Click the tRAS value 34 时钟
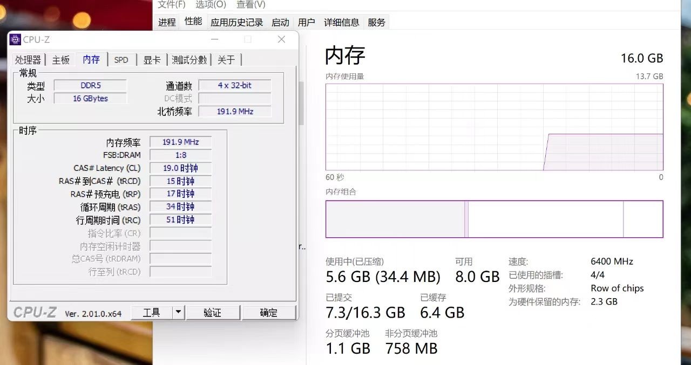This screenshot has width=691, height=365. pos(180,206)
